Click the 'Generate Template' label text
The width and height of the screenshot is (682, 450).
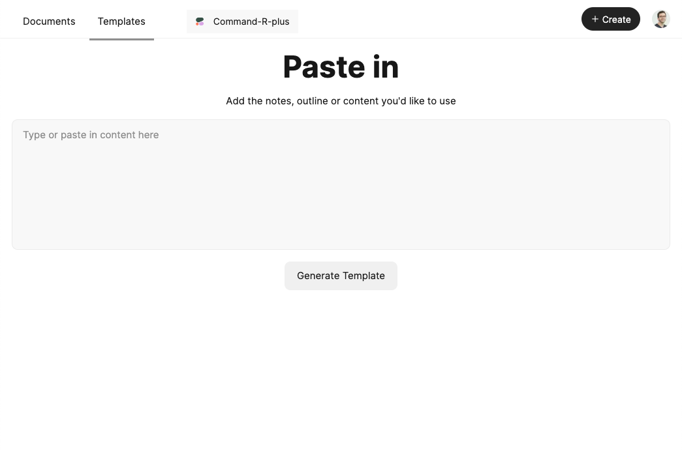pos(341,276)
